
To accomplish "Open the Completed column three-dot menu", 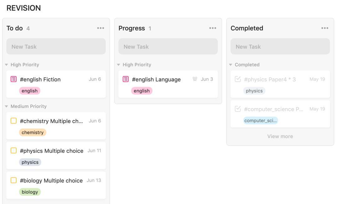I will 325,28.
